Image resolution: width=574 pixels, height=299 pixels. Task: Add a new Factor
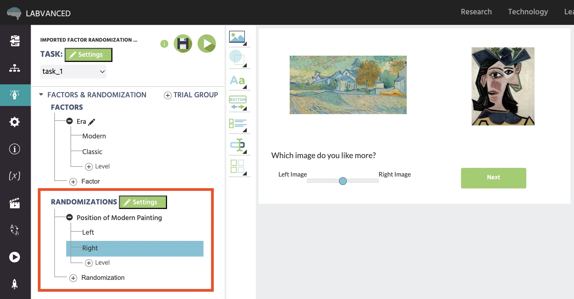click(x=85, y=181)
